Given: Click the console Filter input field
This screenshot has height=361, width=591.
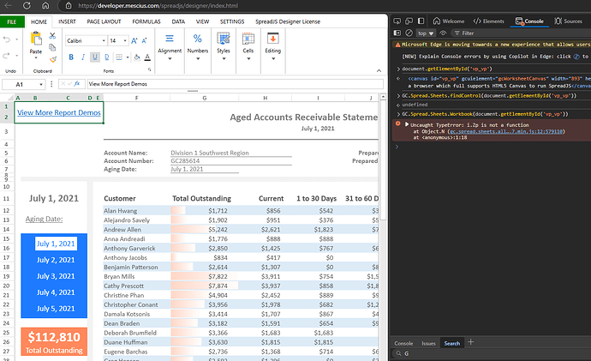Looking at the screenshot, I should pyautogui.click(x=520, y=33).
